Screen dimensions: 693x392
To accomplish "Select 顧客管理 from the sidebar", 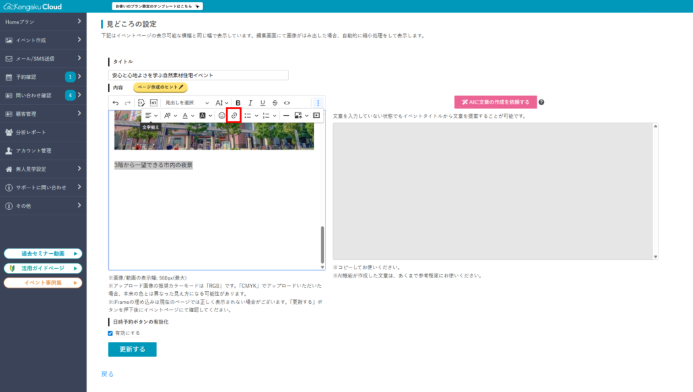I will [43, 114].
